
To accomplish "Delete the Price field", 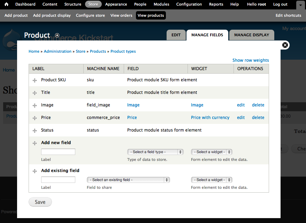I will pos(258,118).
